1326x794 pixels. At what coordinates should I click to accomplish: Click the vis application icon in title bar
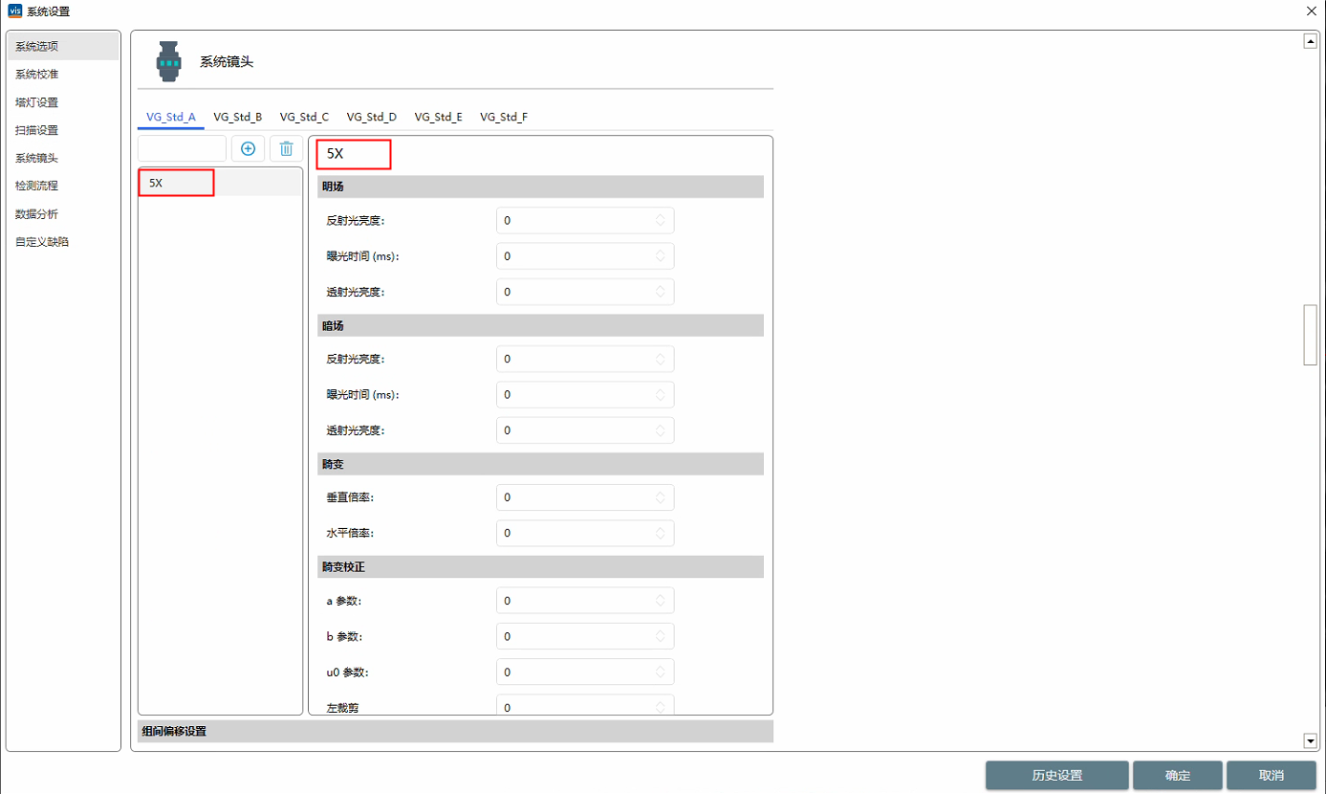tap(13, 11)
